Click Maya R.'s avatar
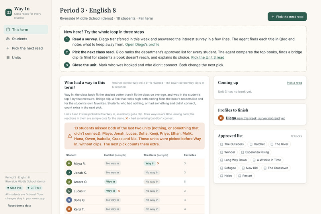Screen dimensions: 321x214 point(69,163)
